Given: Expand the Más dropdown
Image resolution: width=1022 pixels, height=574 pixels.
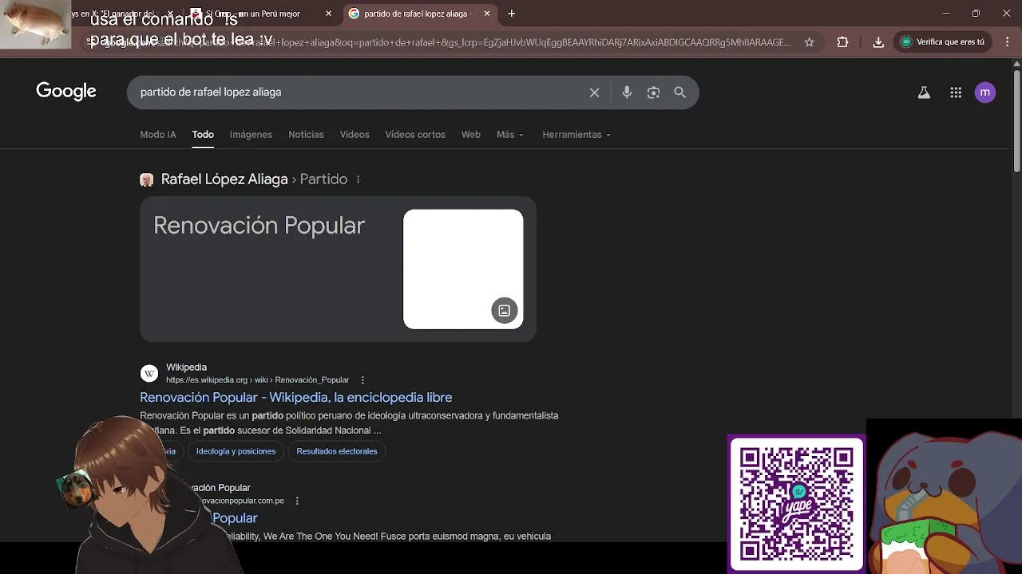Looking at the screenshot, I should [x=510, y=135].
